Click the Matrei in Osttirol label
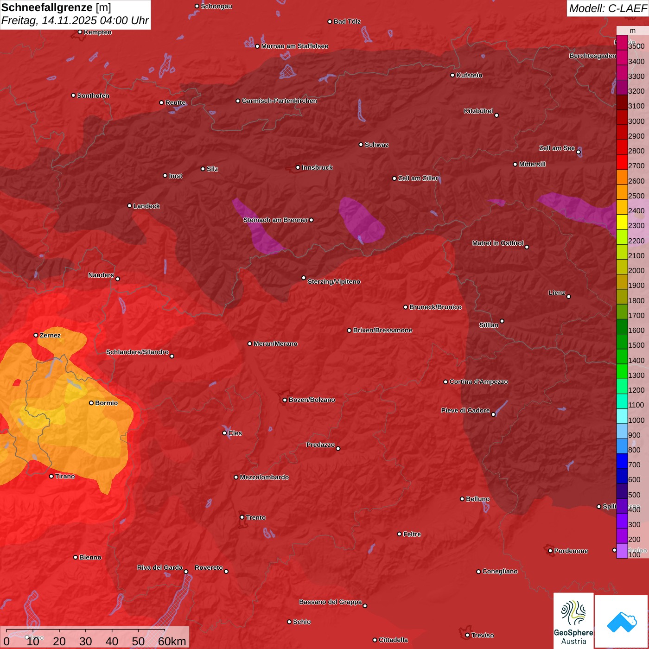The image size is (649, 649). (x=498, y=243)
